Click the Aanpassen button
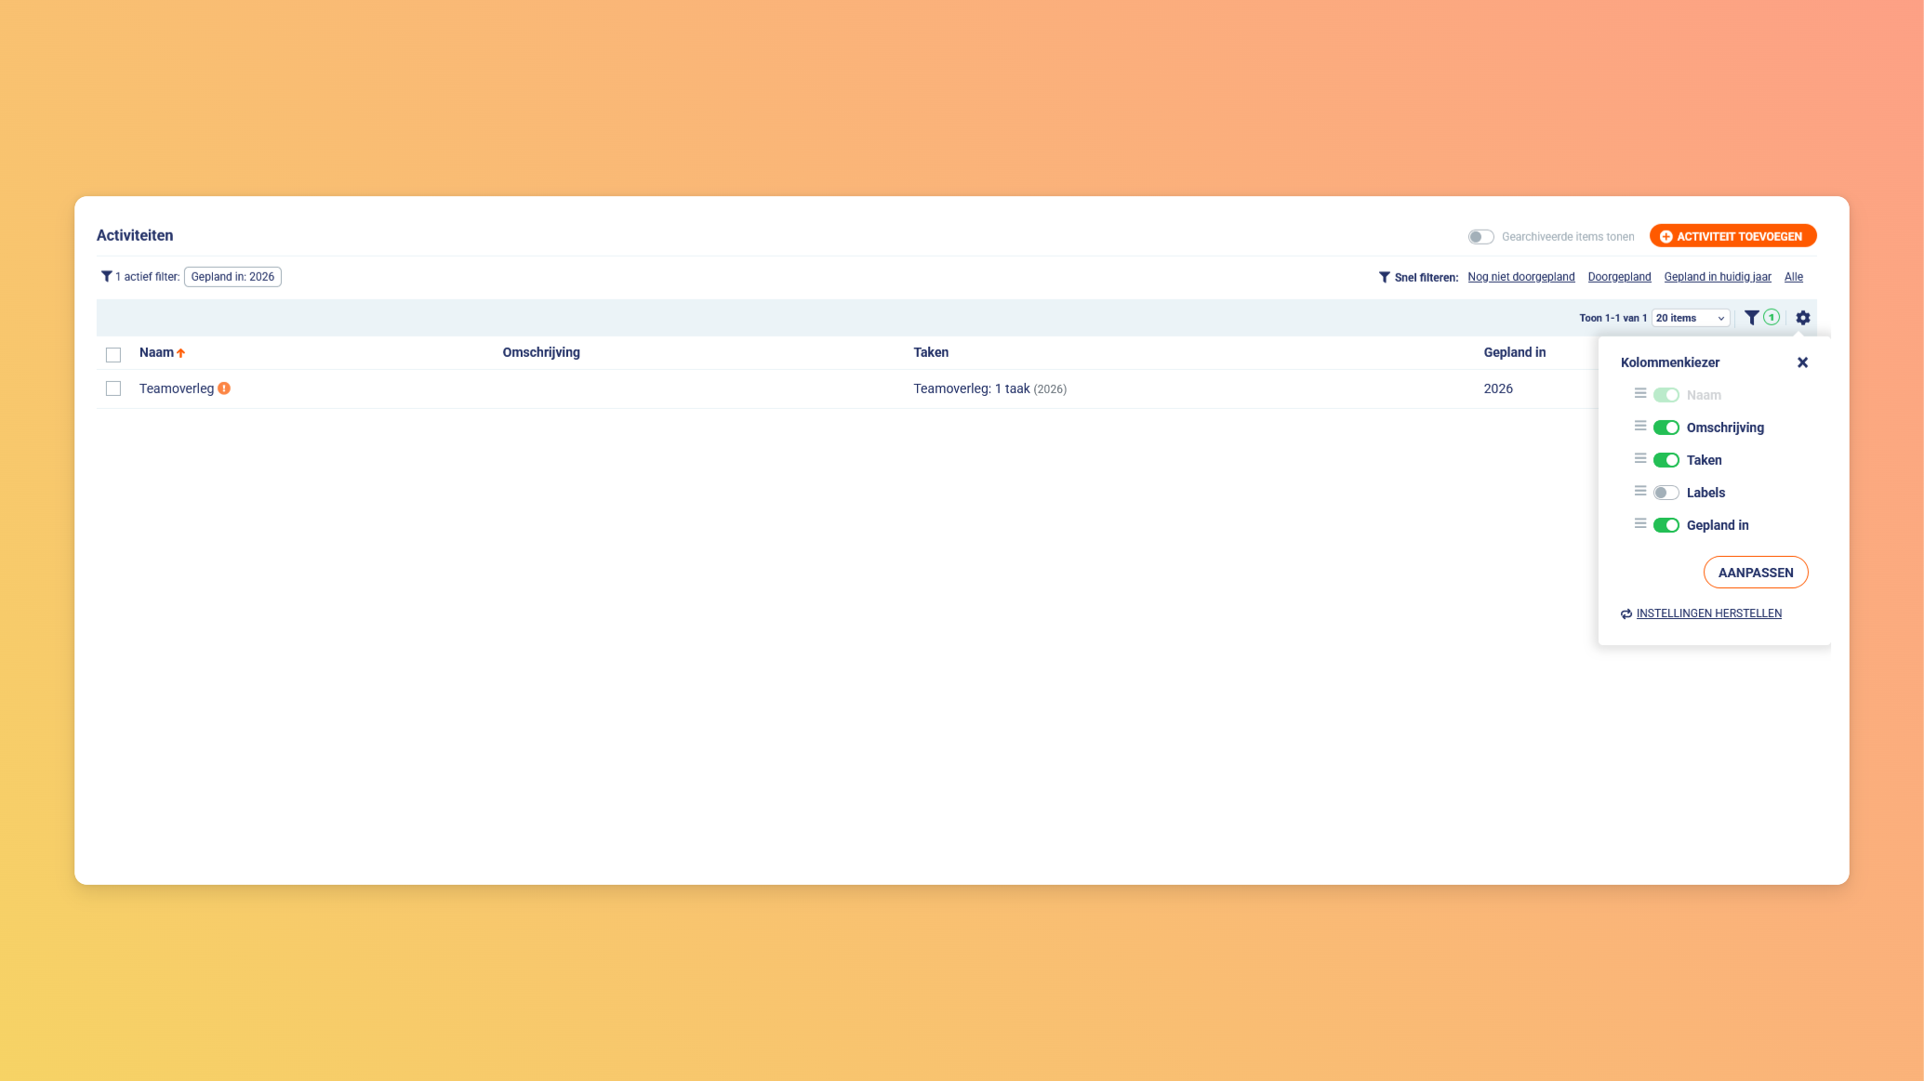Image resolution: width=1924 pixels, height=1081 pixels. point(1755,573)
